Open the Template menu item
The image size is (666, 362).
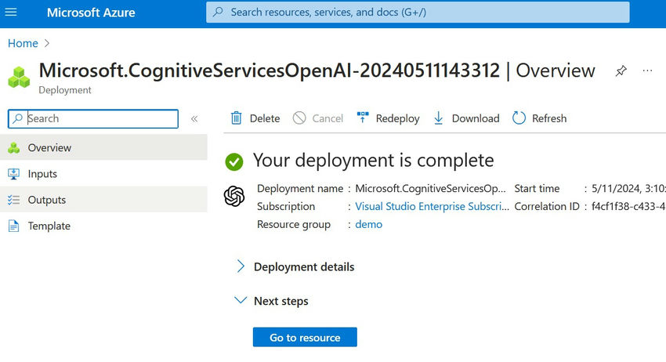click(49, 226)
